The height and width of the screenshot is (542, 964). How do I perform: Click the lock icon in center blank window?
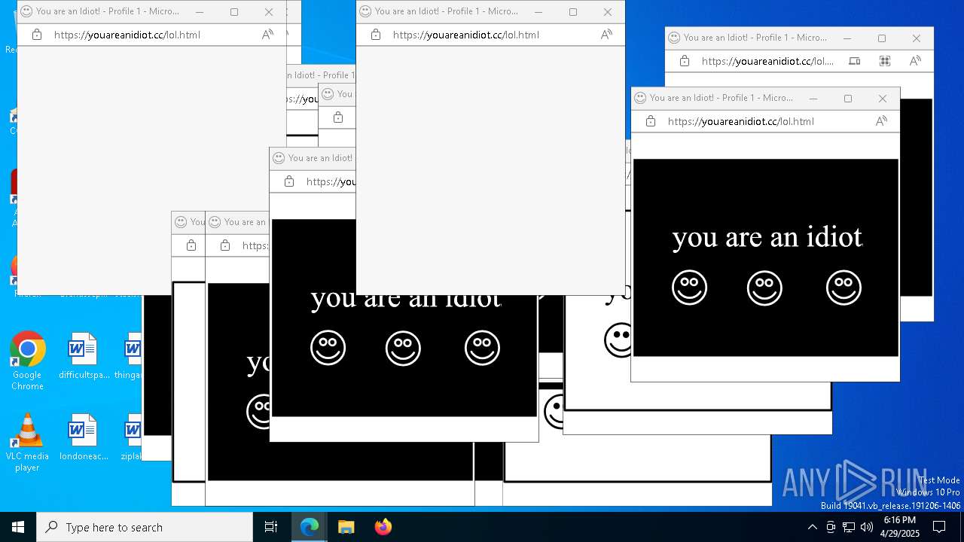(x=376, y=35)
